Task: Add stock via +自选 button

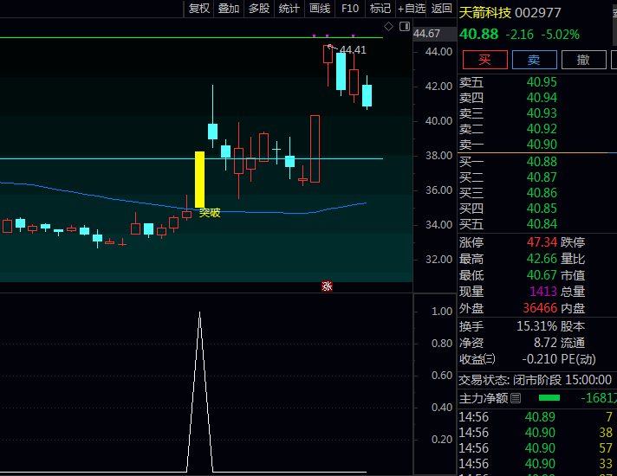Action: tap(412, 9)
